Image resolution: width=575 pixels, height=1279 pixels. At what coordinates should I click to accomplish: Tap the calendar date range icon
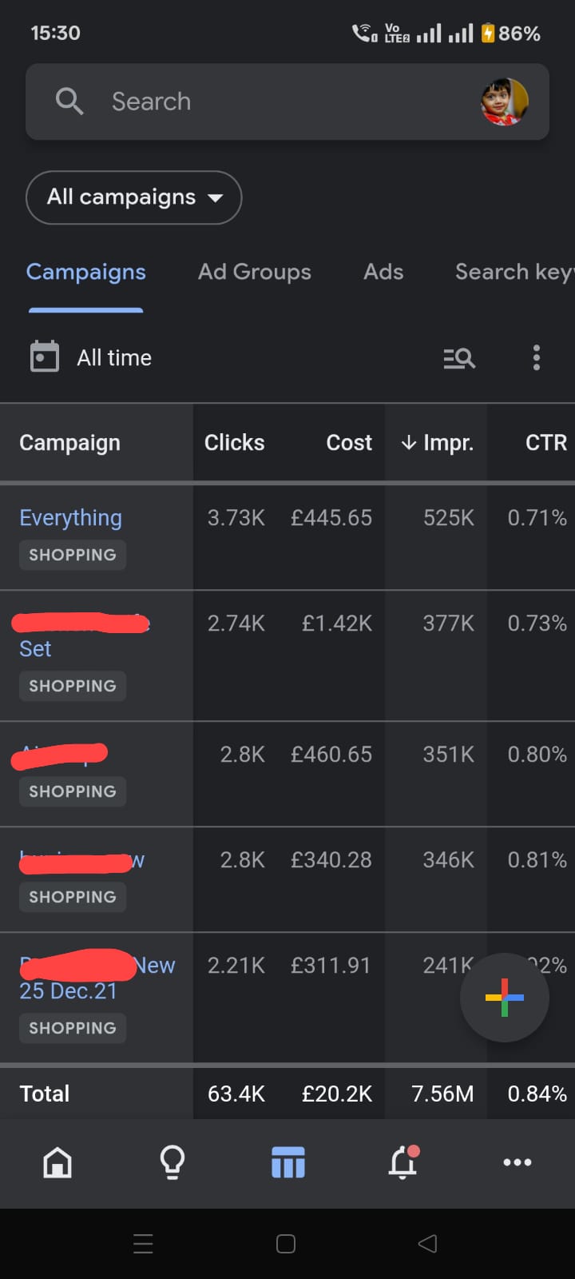pos(45,357)
